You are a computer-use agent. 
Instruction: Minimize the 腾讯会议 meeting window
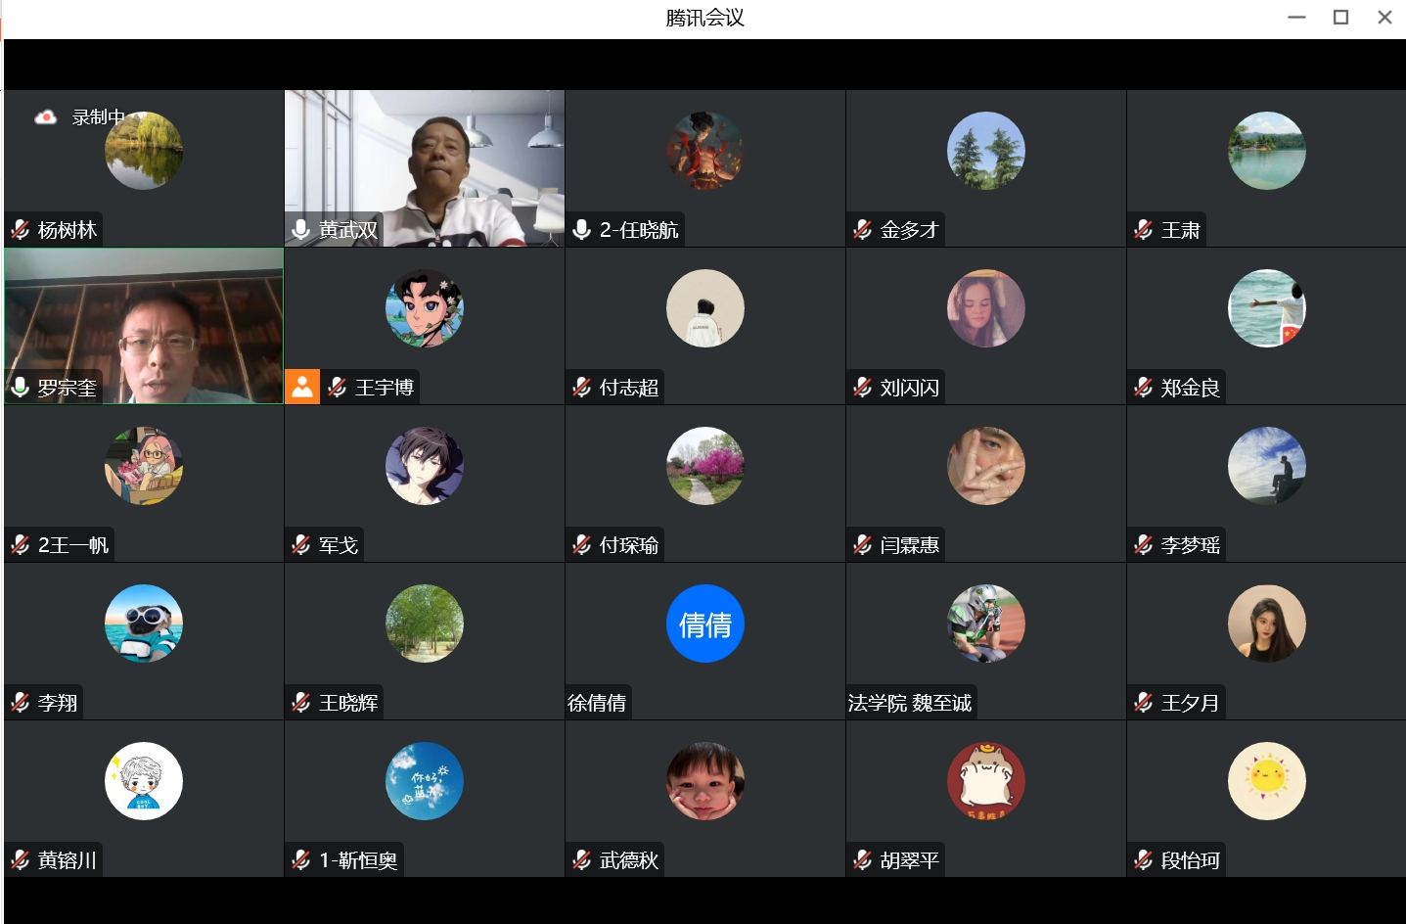pos(1297,18)
